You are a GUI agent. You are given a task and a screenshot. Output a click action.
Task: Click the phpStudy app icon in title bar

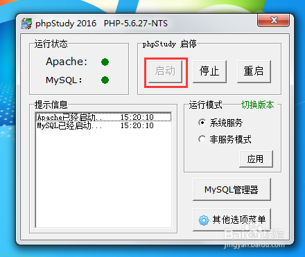click(x=26, y=24)
